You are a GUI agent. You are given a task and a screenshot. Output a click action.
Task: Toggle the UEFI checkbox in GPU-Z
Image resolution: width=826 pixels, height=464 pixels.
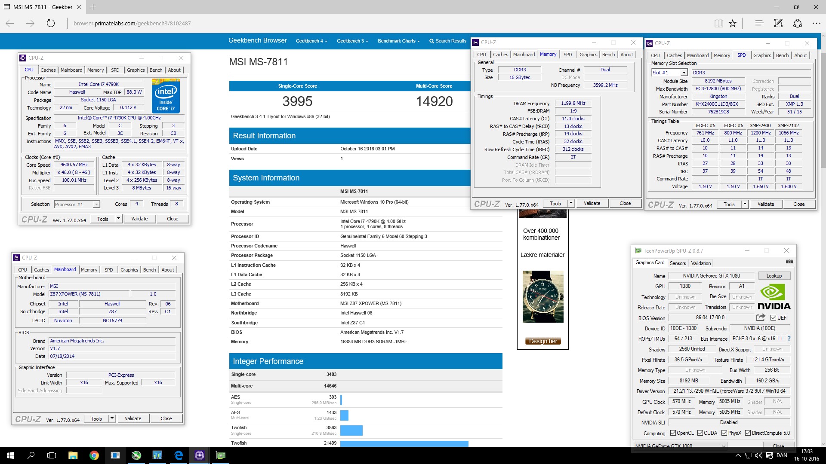[773, 318]
